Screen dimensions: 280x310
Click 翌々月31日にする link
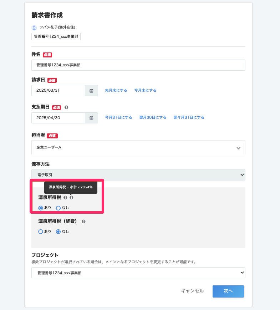[x=189, y=117]
